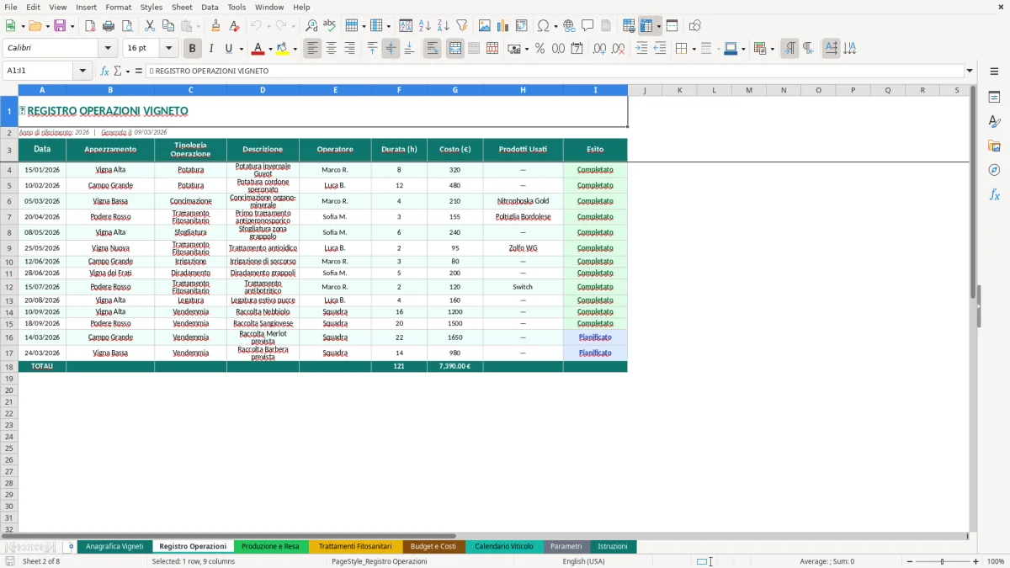
Task: Run the spelling check
Action: point(329,26)
